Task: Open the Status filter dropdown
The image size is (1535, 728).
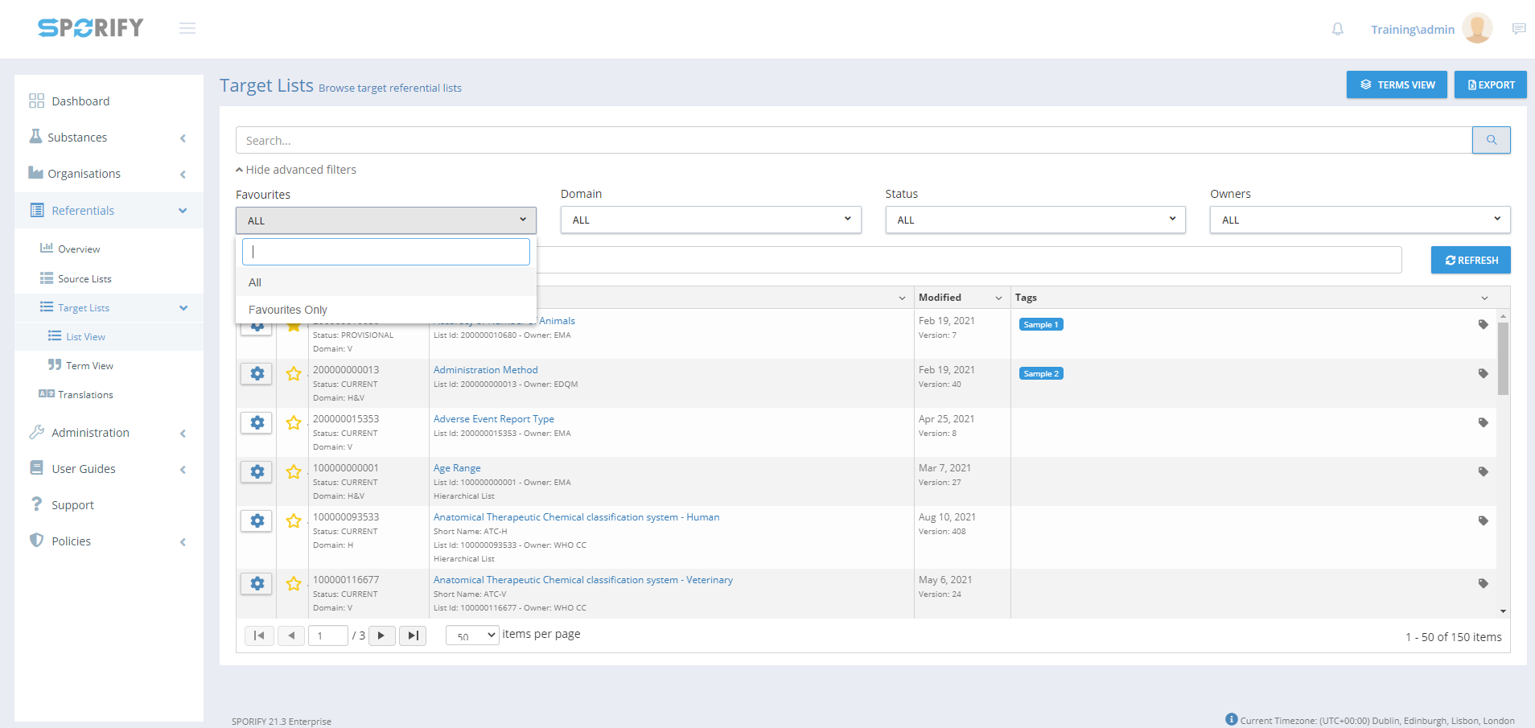Action: point(1035,220)
